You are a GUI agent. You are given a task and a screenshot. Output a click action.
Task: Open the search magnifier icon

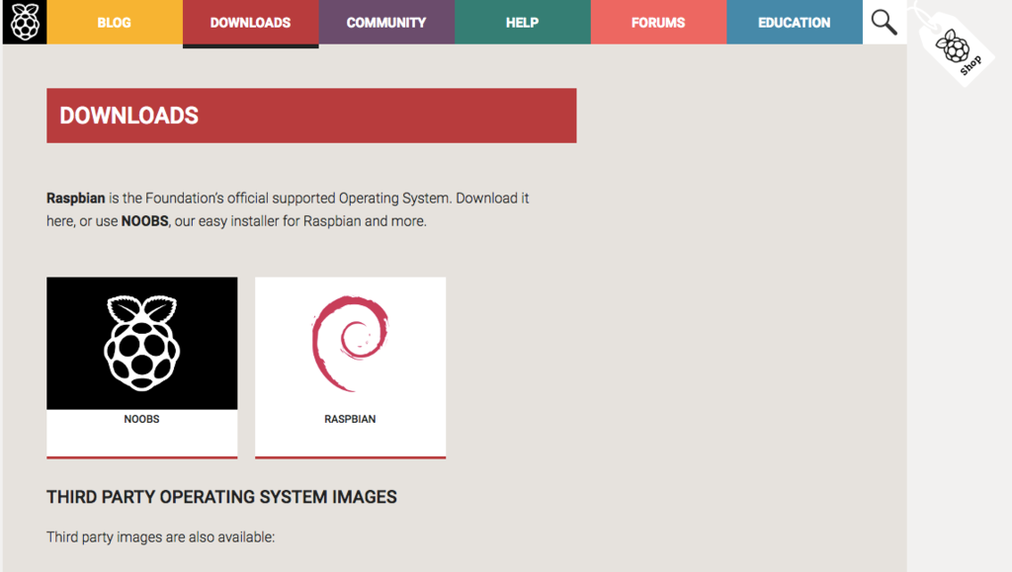[885, 22]
